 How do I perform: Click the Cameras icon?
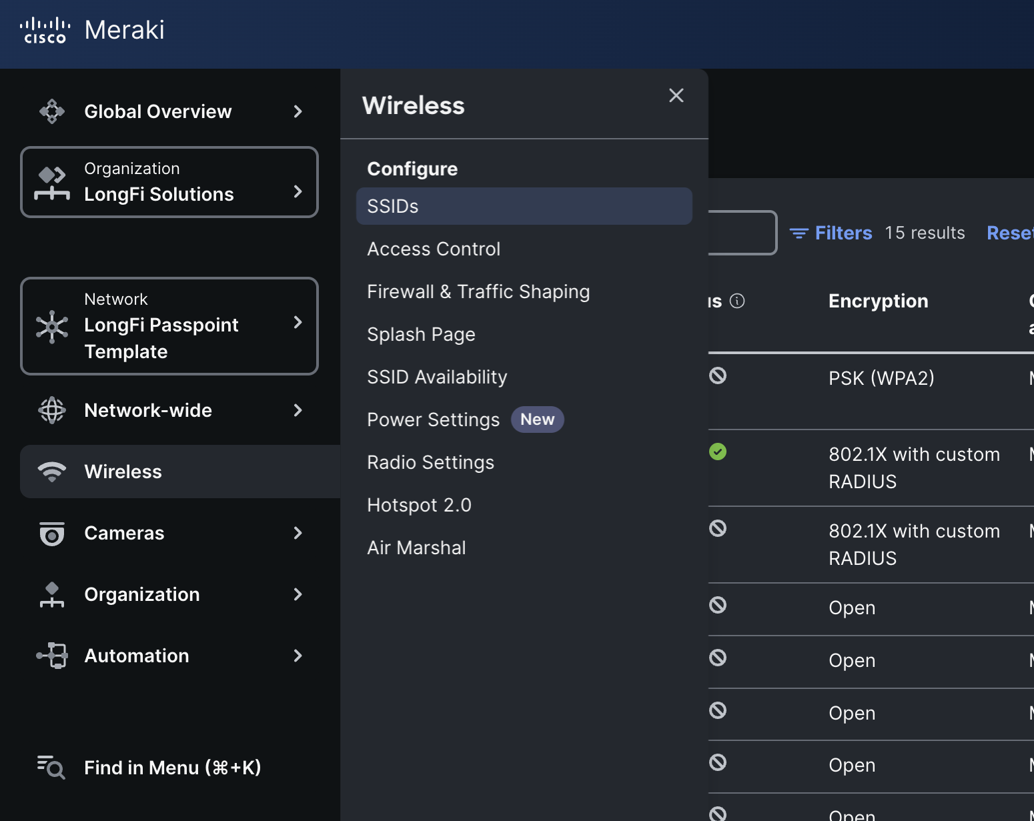pos(52,534)
